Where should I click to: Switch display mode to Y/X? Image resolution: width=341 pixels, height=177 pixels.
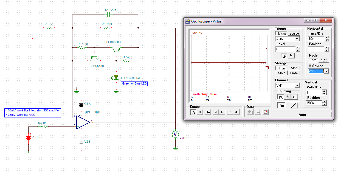point(323,60)
